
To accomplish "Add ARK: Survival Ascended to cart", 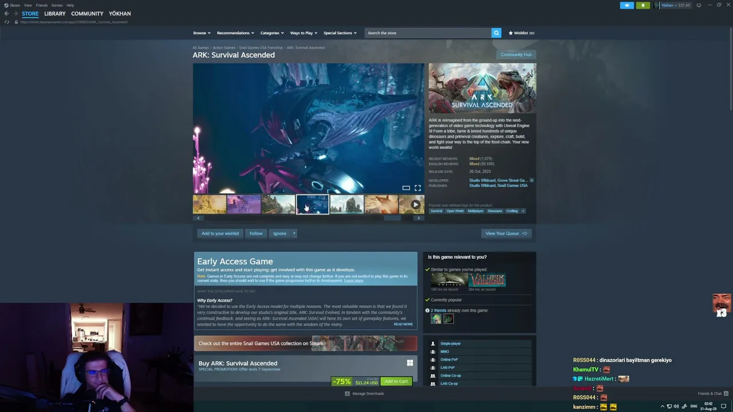I will 396,381.
